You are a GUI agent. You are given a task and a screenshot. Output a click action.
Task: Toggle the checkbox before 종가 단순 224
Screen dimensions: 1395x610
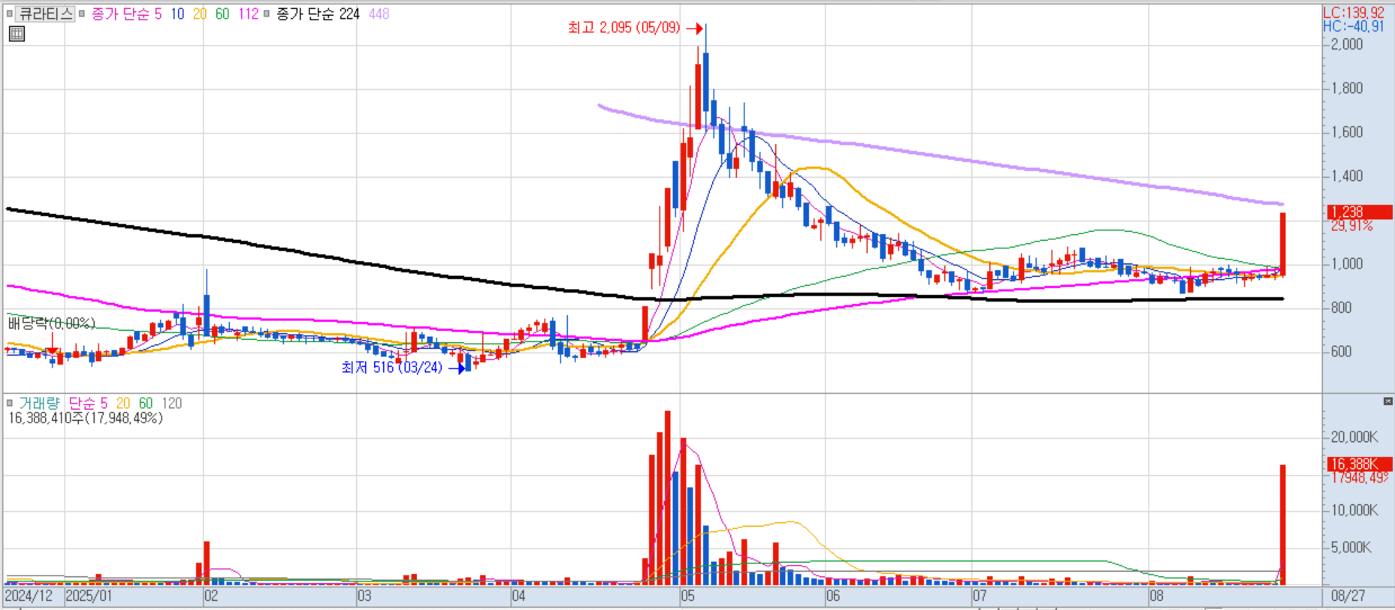tap(267, 14)
